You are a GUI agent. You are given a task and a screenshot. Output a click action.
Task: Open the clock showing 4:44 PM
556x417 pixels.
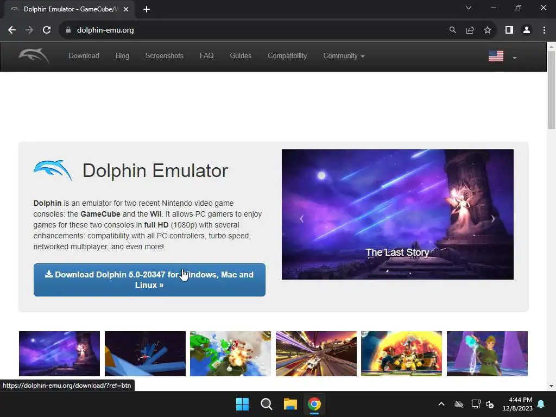tap(517, 404)
